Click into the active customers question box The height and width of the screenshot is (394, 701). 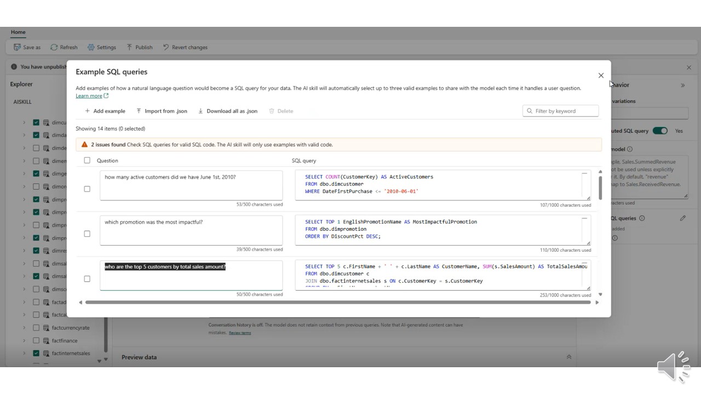[x=191, y=185]
